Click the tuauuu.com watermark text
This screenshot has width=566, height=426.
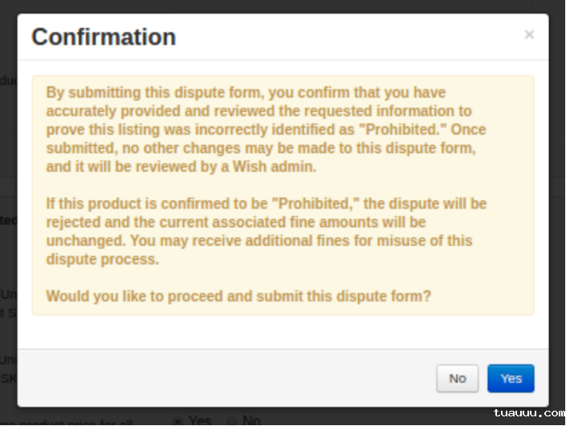tap(529, 414)
